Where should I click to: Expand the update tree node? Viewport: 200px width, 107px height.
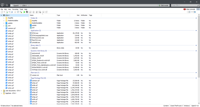(4, 23)
